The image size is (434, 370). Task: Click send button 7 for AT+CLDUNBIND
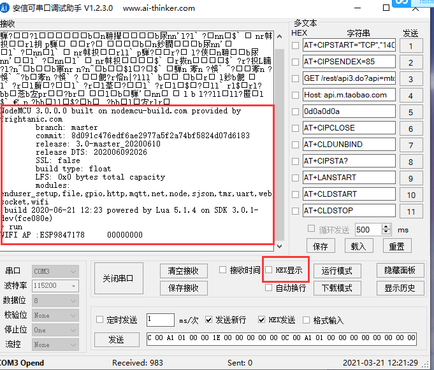click(411, 145)
